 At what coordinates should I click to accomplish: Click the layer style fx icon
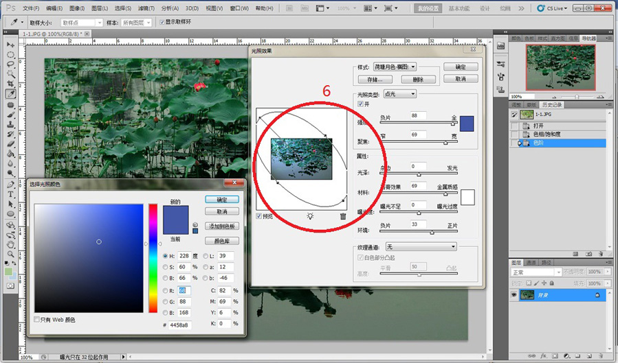point(544,355)
